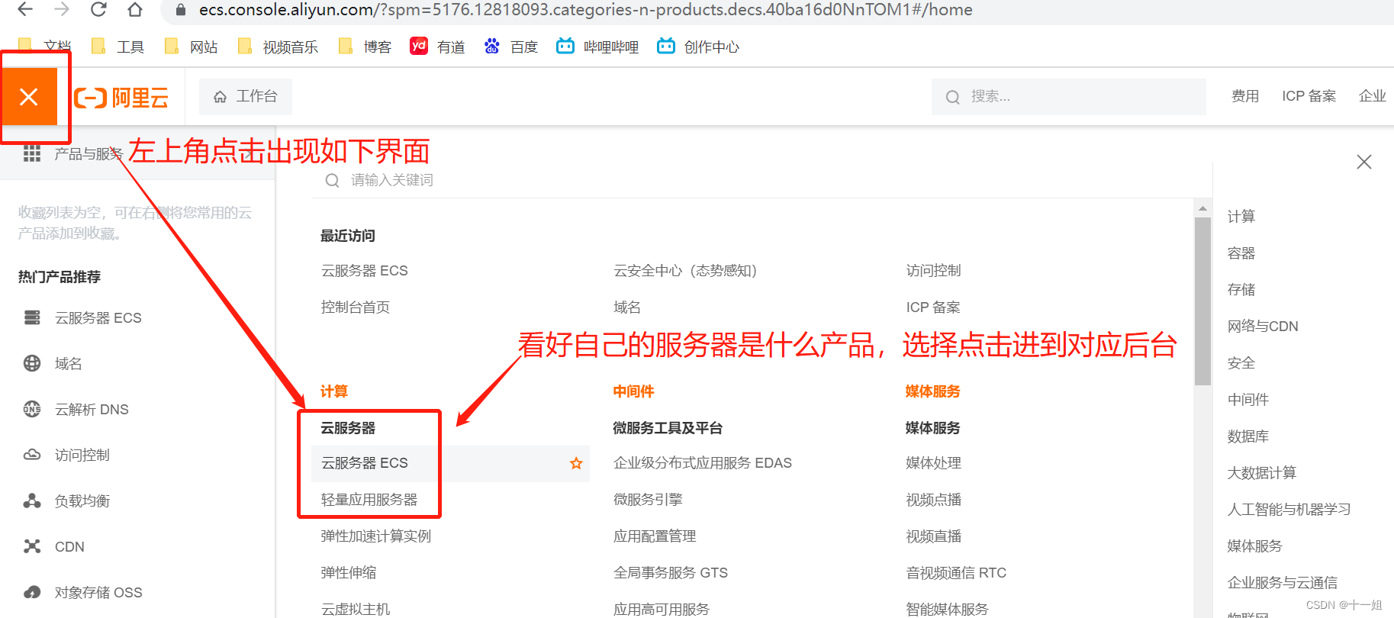Click the 云解析 DNS icon in sidebar

tap(32, 409)
